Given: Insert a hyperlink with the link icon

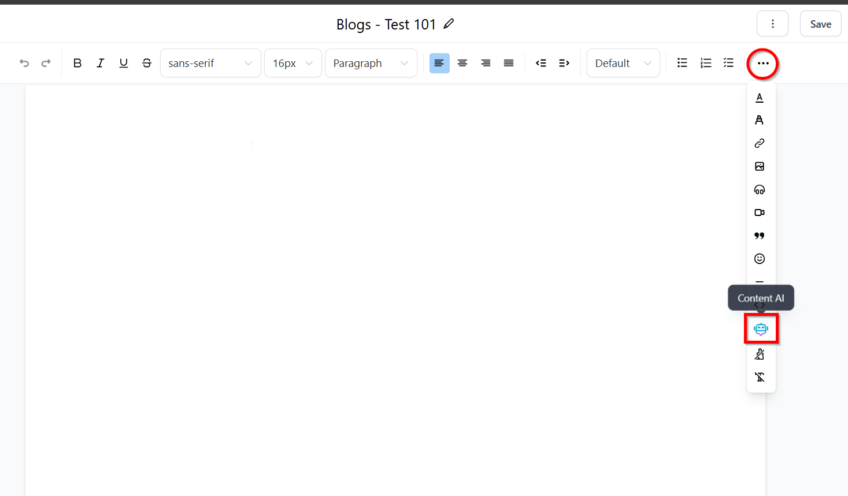Looking at the screenshot, I should tap(760, 143).
